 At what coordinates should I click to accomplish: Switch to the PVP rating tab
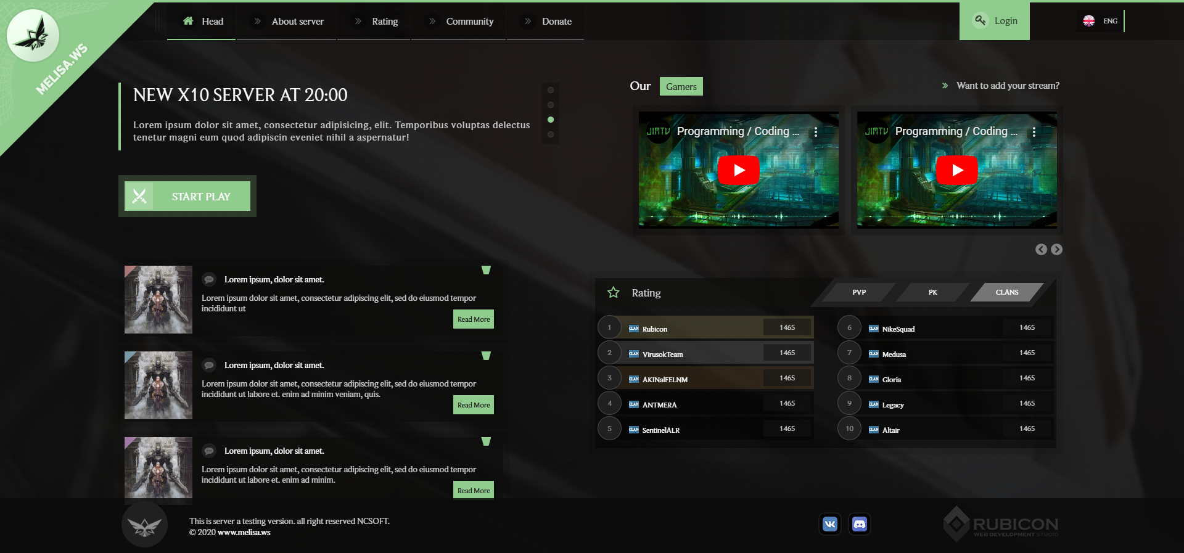pyautogui.click(x=858, y=292)
